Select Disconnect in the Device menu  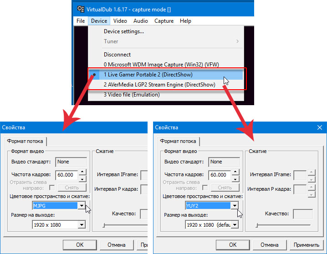point(166,55)
